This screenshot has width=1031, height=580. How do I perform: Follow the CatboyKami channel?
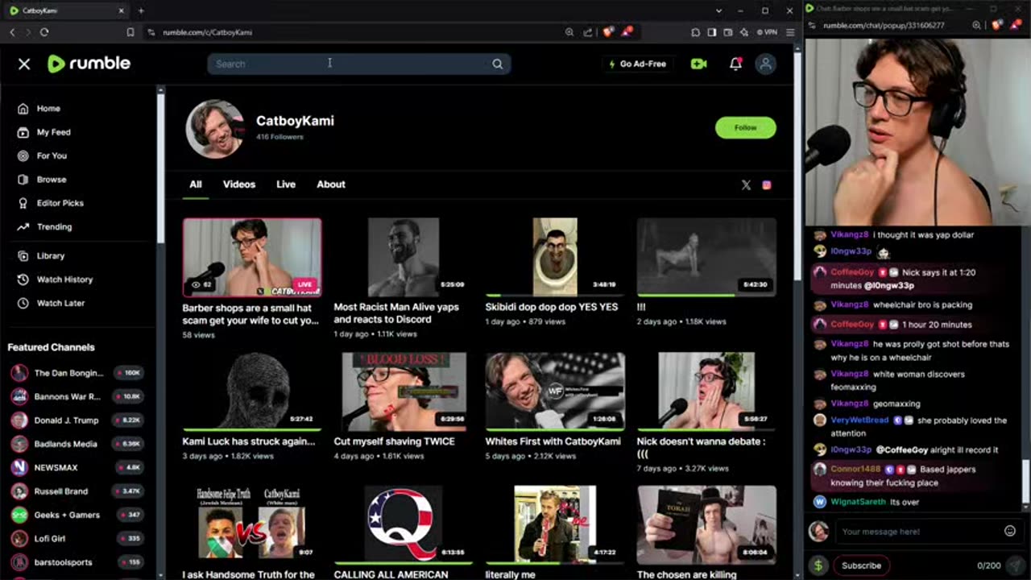tap(745, 127)
